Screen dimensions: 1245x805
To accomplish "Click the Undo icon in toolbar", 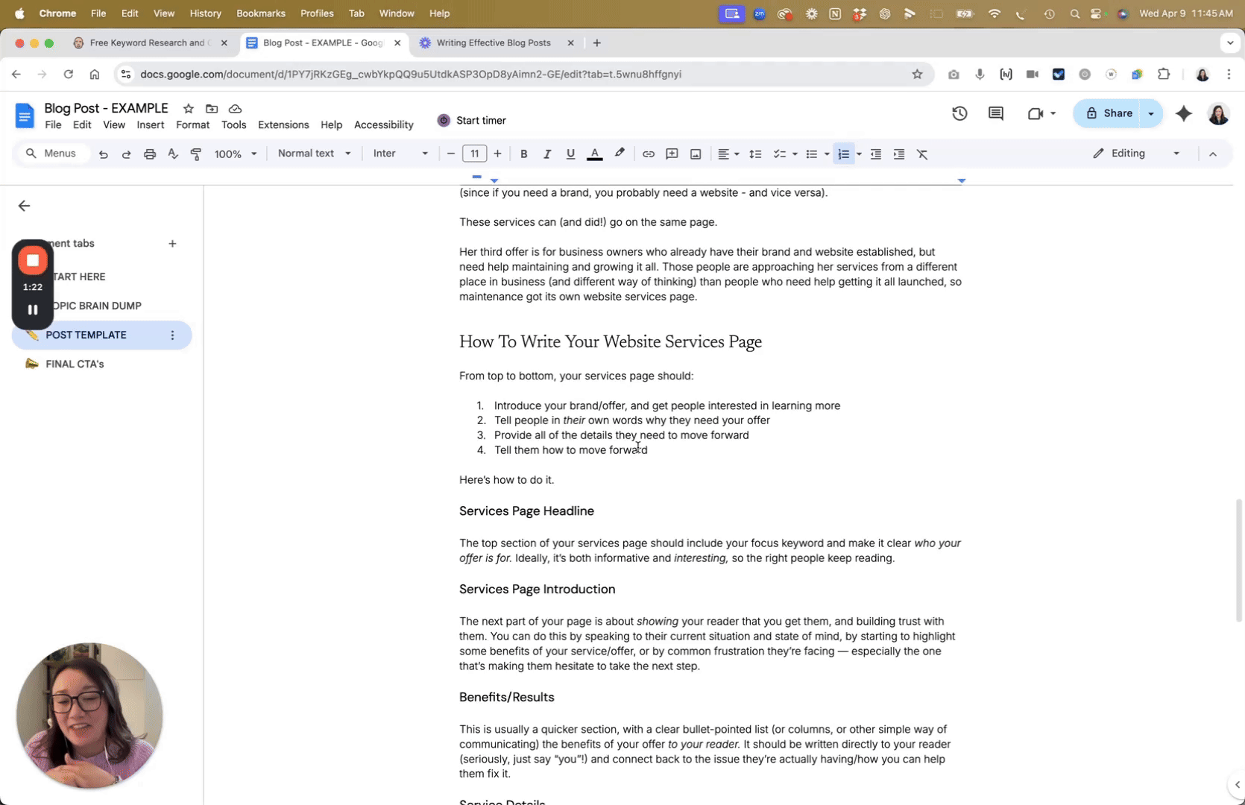I will [x=104, y=154].
